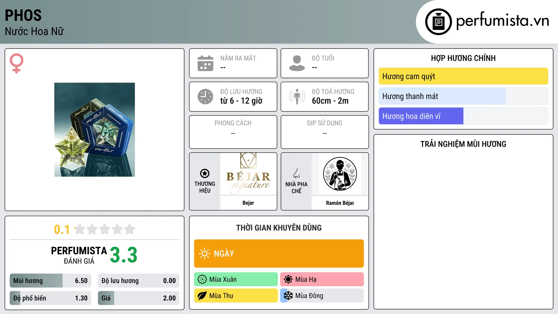Click the calendar icon for Năm ra mắt

pos(205,63)
